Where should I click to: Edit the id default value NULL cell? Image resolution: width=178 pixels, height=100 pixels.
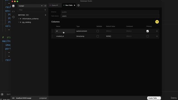click(x=115, y=31)
